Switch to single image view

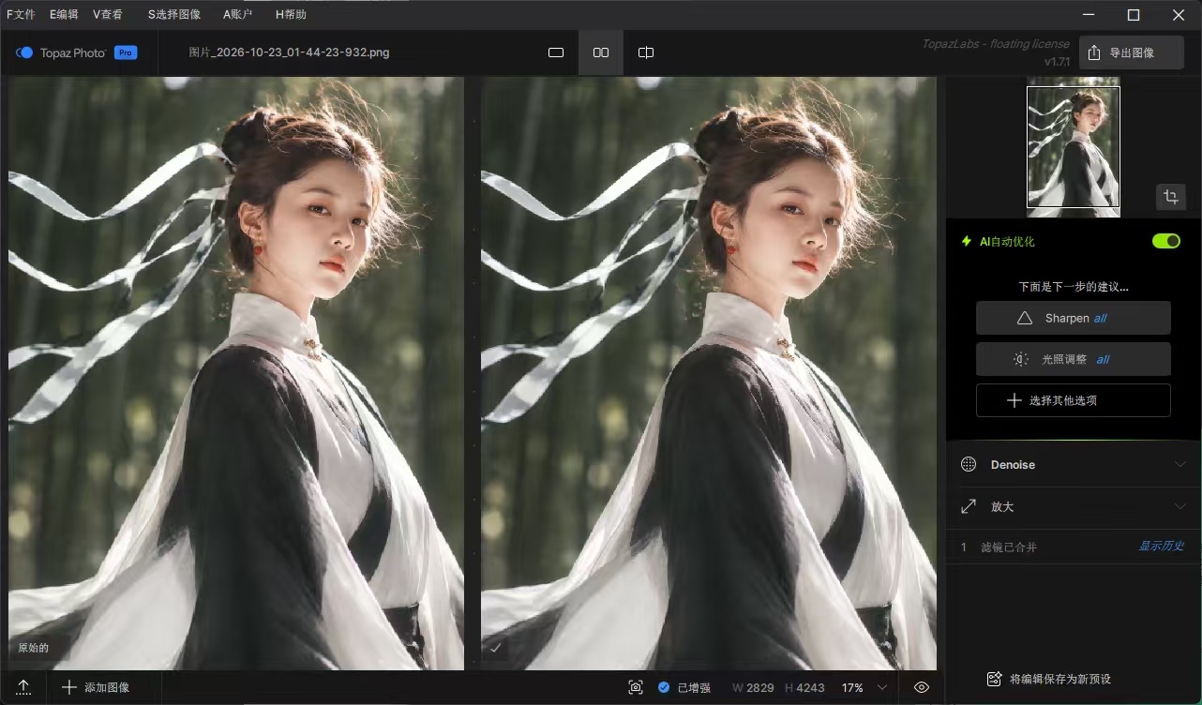[556, 53]
